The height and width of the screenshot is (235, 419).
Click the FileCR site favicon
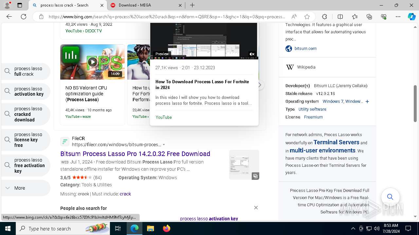[x=65, y=142]
